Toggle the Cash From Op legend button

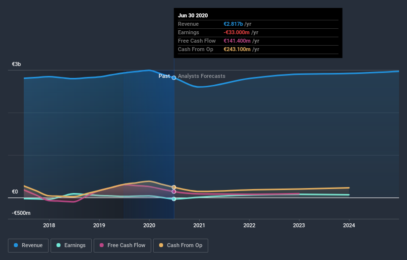pos(180,246)
